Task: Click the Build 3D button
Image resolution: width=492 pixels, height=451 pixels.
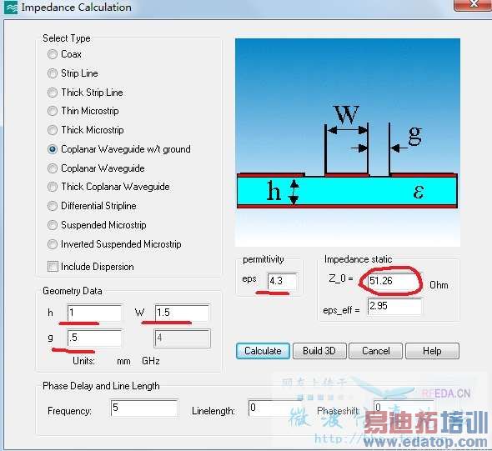Action: tap(319, 351)
